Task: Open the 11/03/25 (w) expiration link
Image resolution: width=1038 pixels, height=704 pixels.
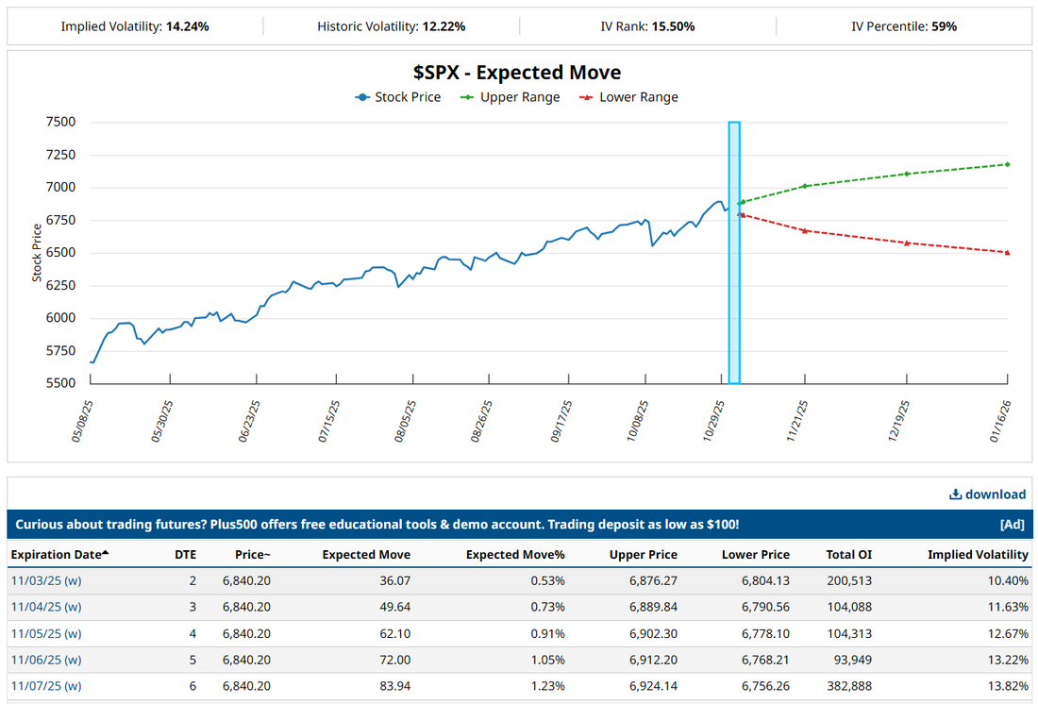Action: click(45, 580)
